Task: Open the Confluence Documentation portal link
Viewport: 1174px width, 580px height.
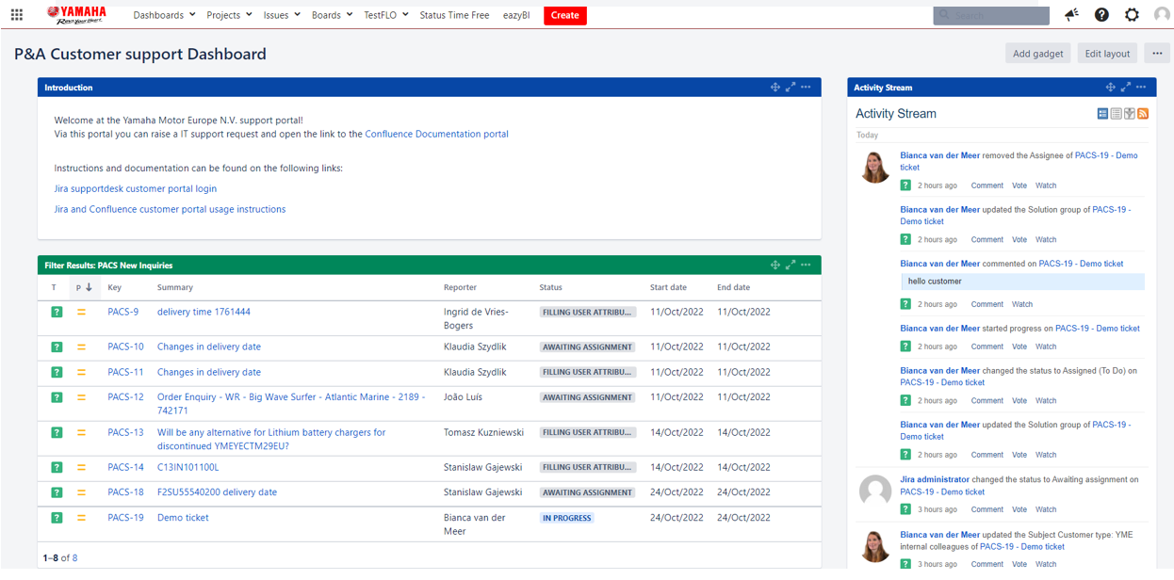Action: 437,135
